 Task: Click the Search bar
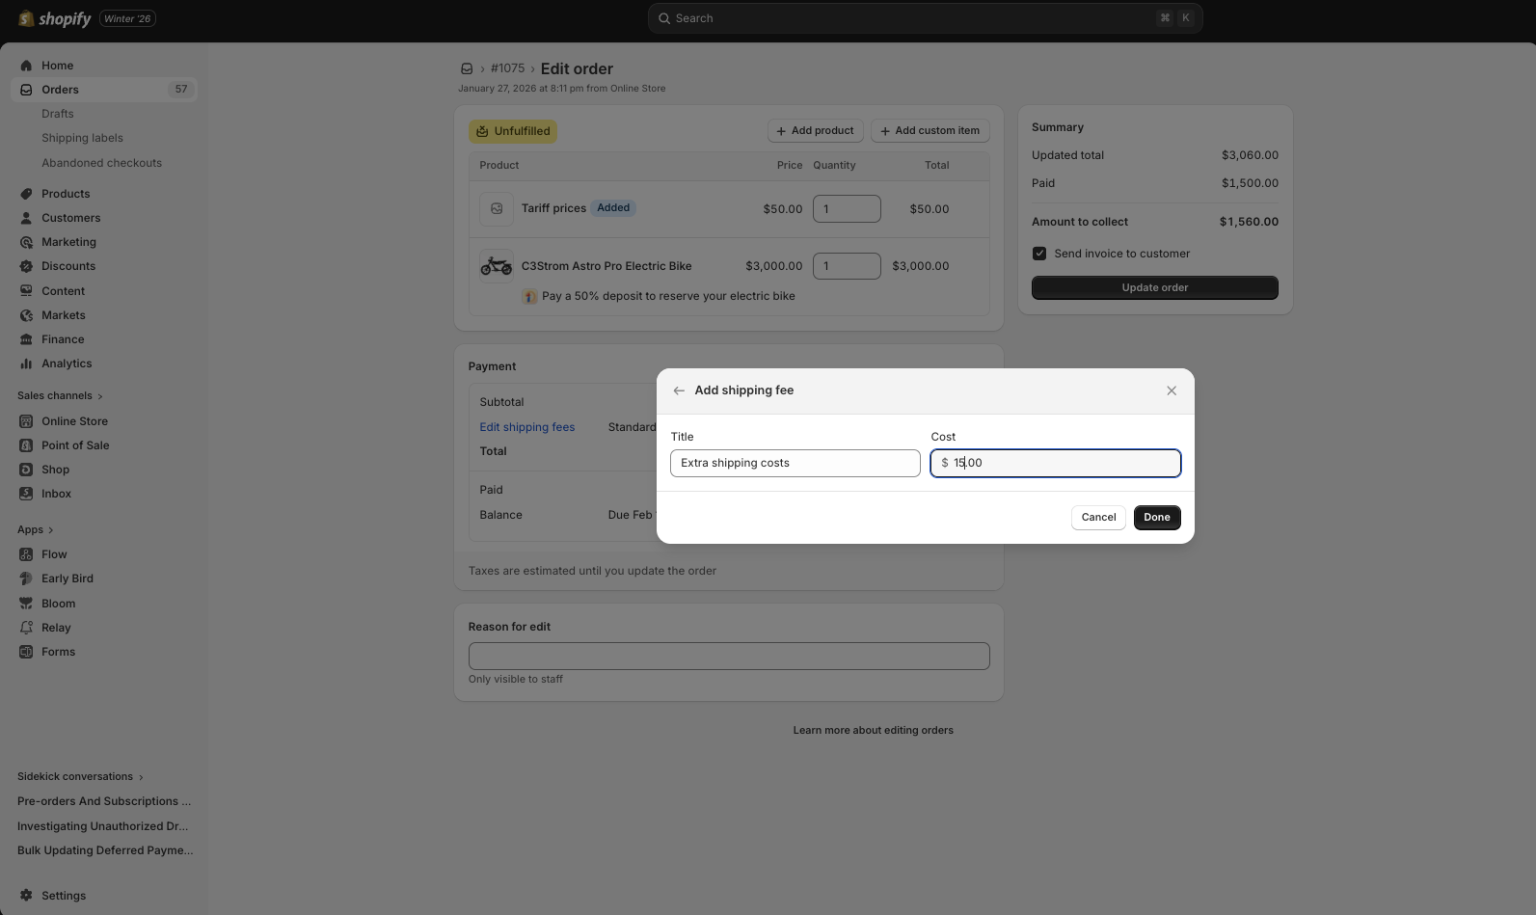click(x=926, y=18)
